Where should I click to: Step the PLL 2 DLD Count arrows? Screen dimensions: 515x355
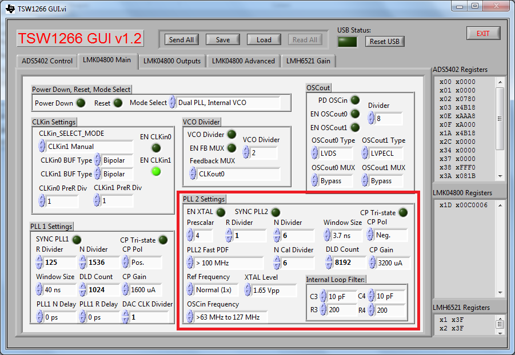point(329,263)
